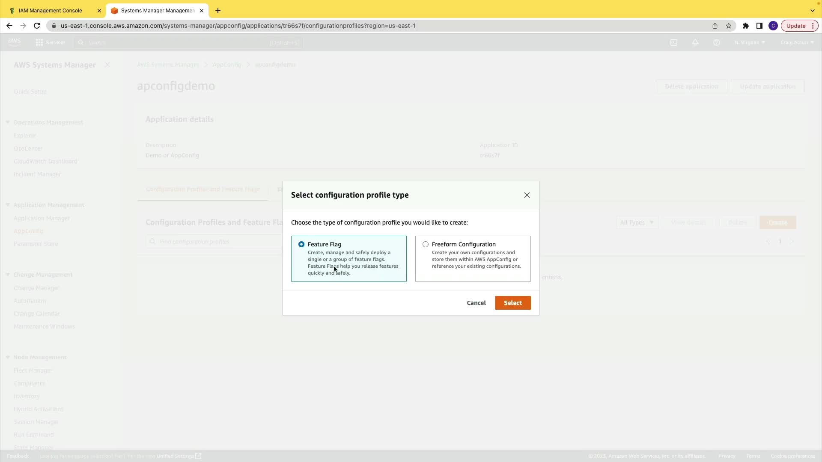Screen dimensions: 822x462
Task: Expand the tab search chevron
Action: tap(812, 11)
